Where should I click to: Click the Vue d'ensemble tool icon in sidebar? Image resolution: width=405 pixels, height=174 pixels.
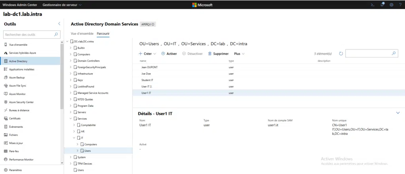pos(6,45)
